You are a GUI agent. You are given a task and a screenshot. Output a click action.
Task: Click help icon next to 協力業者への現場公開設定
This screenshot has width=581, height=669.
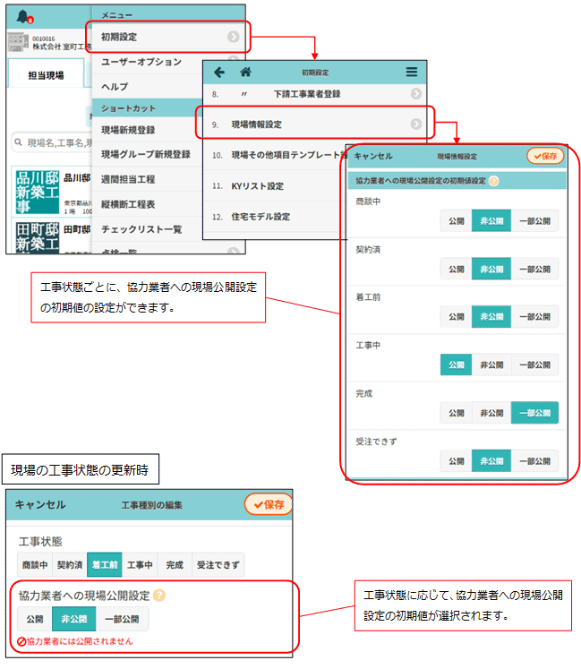[158, 595]
